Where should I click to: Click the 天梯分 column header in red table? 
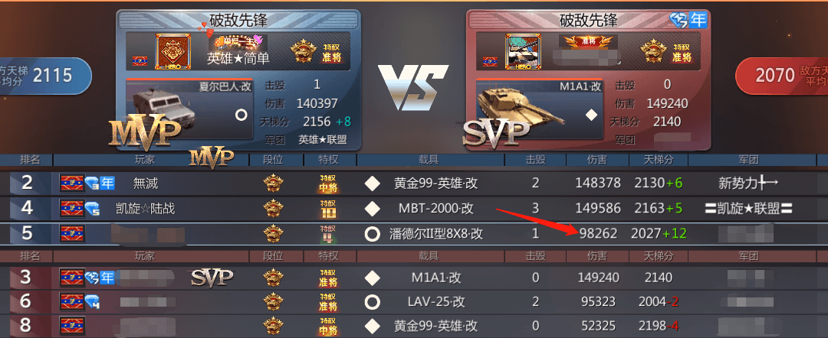click(x=658, y=256)
